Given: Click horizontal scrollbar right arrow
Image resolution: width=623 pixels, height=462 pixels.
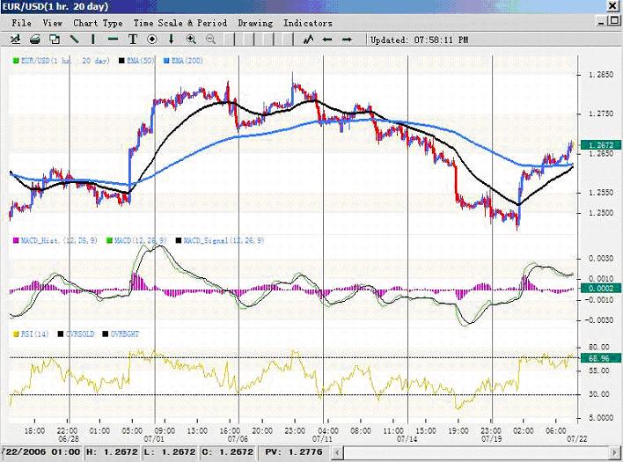Looking at the screenshot, I should click(x=615, y=452).
